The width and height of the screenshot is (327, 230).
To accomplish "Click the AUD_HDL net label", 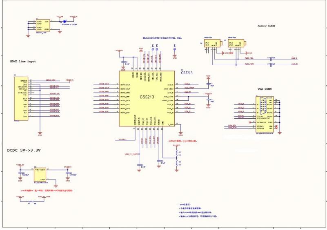I will point(249,58).
